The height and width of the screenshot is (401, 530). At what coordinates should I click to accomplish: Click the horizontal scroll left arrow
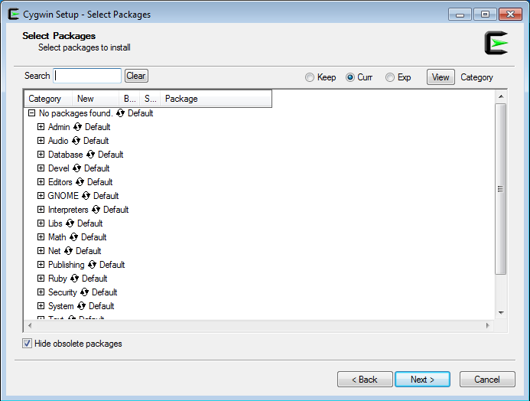point(30,325)
